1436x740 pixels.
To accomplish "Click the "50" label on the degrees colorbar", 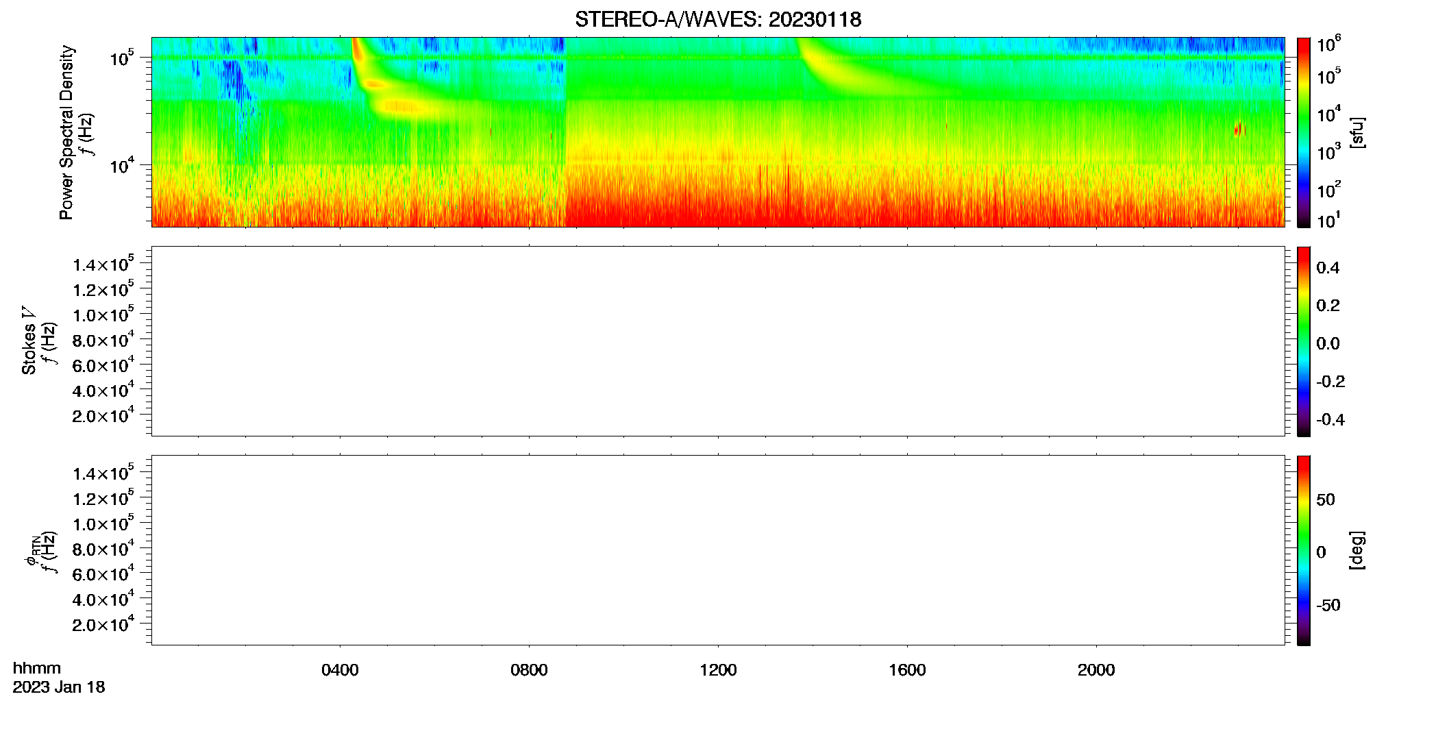I will (x=1326, y=500).
